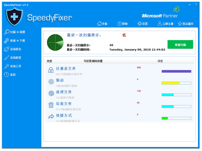Click the purple 注册表文件 status bar
This screenshot has width=202, height=151.
(176, 71)
